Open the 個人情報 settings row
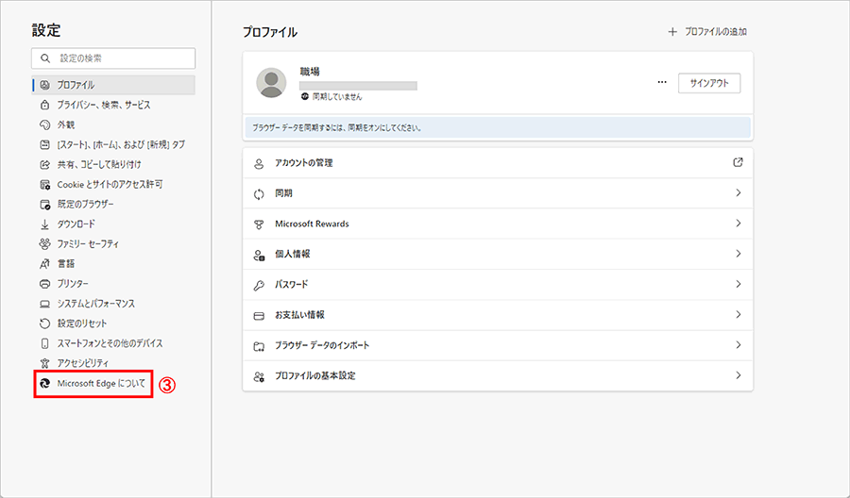850x498 pixels. [498, 255]
